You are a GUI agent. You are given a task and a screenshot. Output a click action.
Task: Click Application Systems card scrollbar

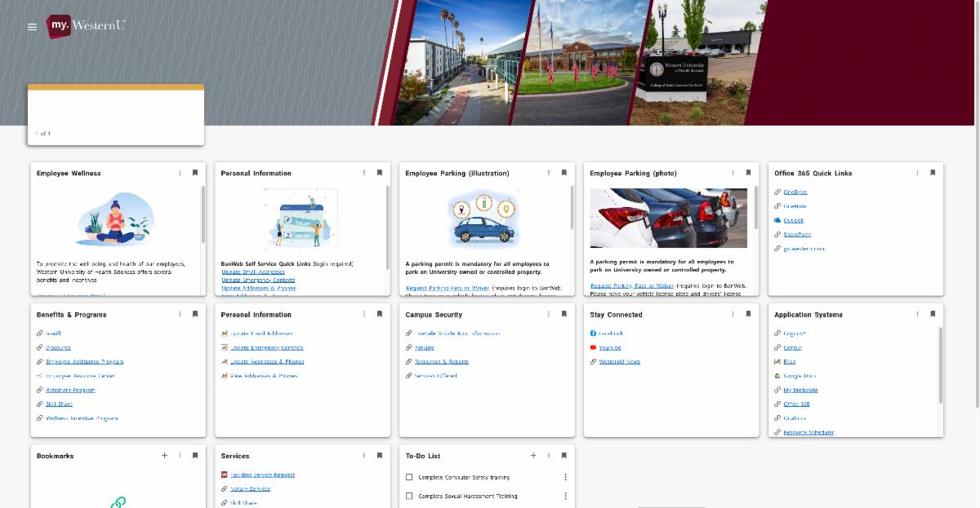click(940, 367)
